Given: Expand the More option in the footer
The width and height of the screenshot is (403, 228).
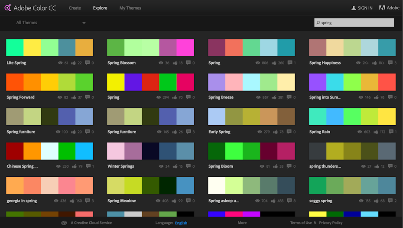Looking at the screenshot, I should (x=242, y=223).
